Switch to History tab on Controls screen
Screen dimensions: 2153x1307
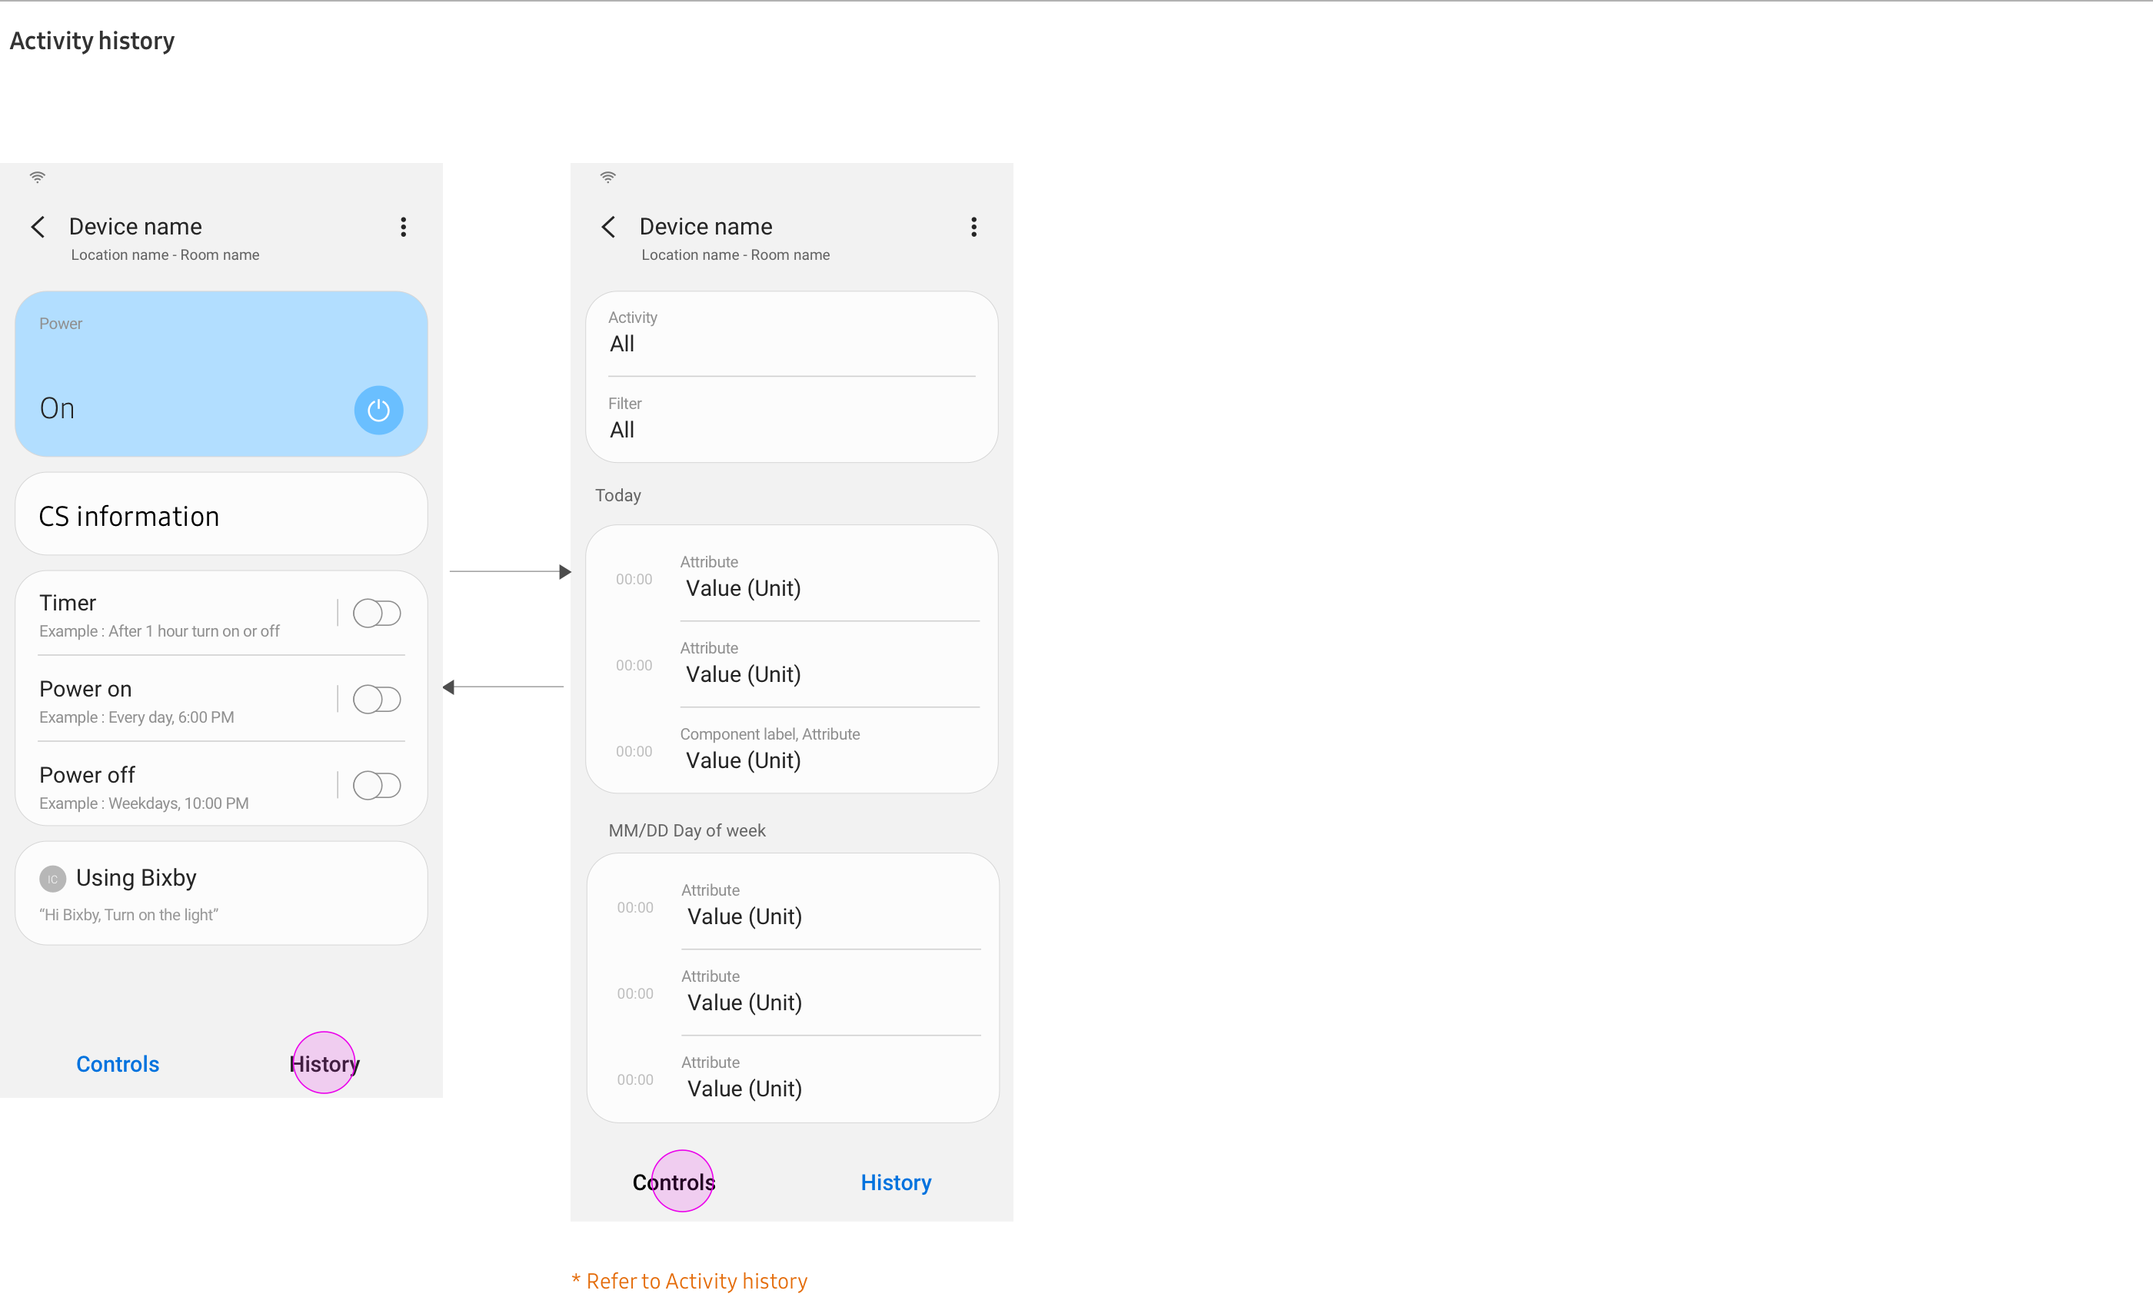click(x=324, y=1063)
